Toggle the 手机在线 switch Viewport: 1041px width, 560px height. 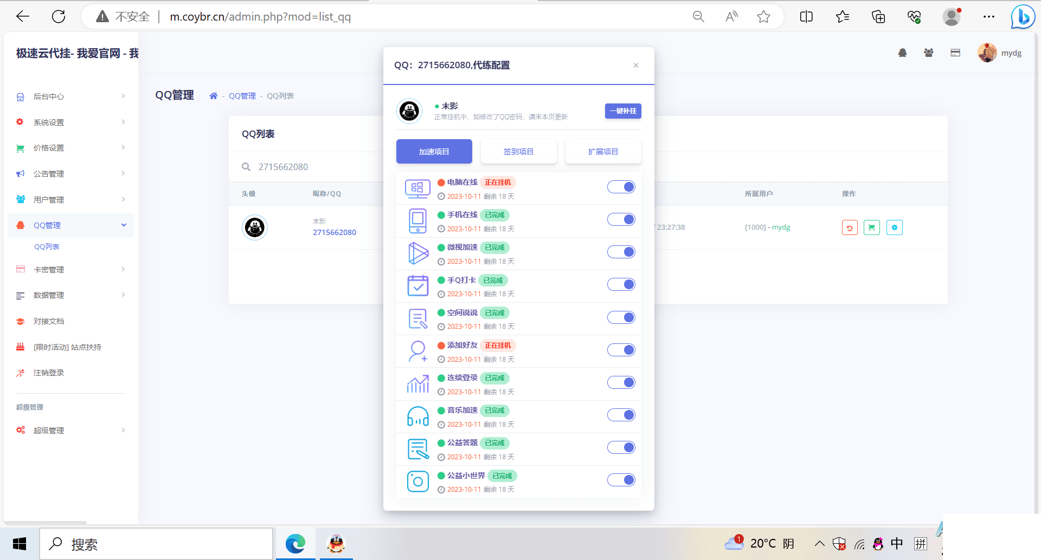point(621,219)
